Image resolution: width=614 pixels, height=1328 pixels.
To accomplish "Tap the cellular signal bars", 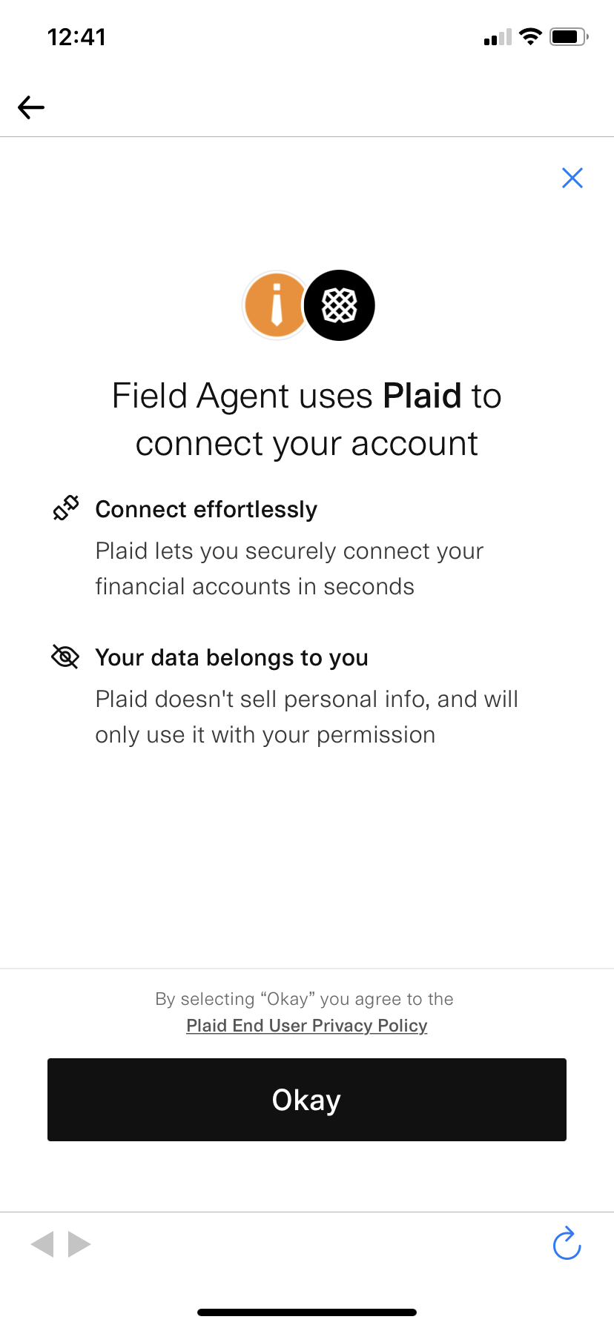I will coord(498,37).
